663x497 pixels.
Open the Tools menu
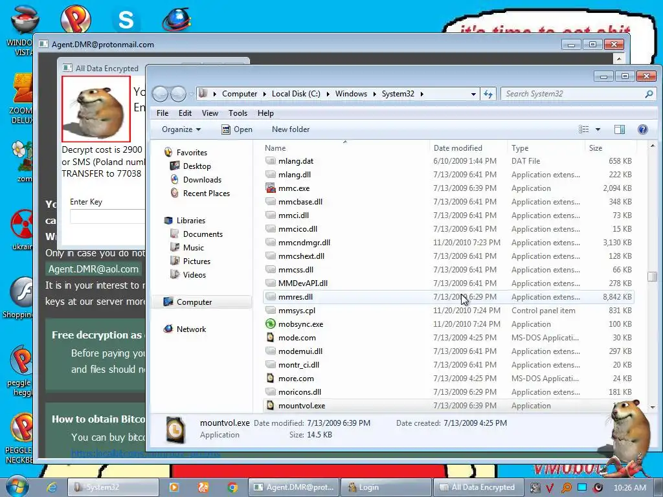coord(238,113)
